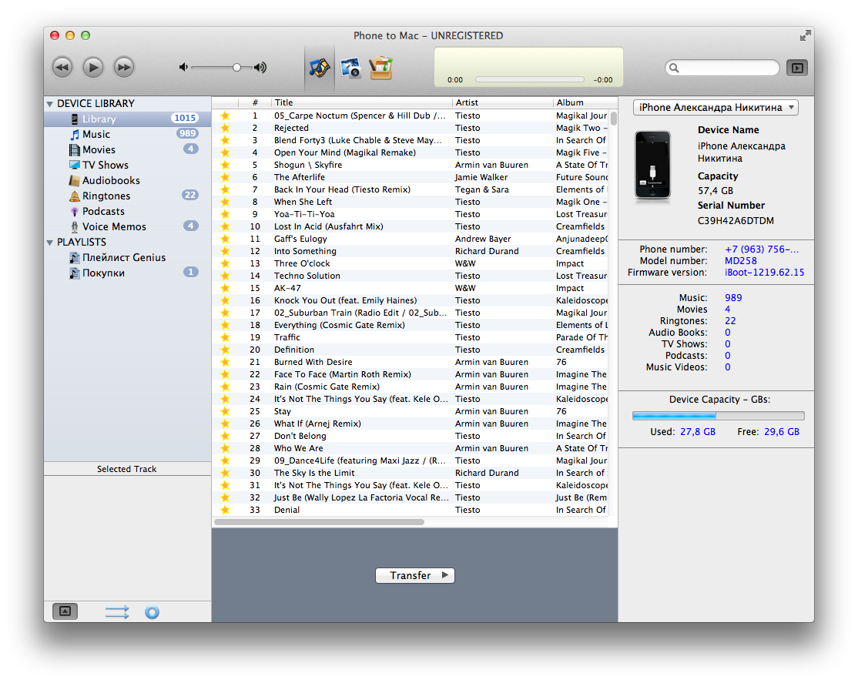Collapse the PLAYLISTS section triangle
The width and height of the screenshot is (858, 683).
click(50, 243)
